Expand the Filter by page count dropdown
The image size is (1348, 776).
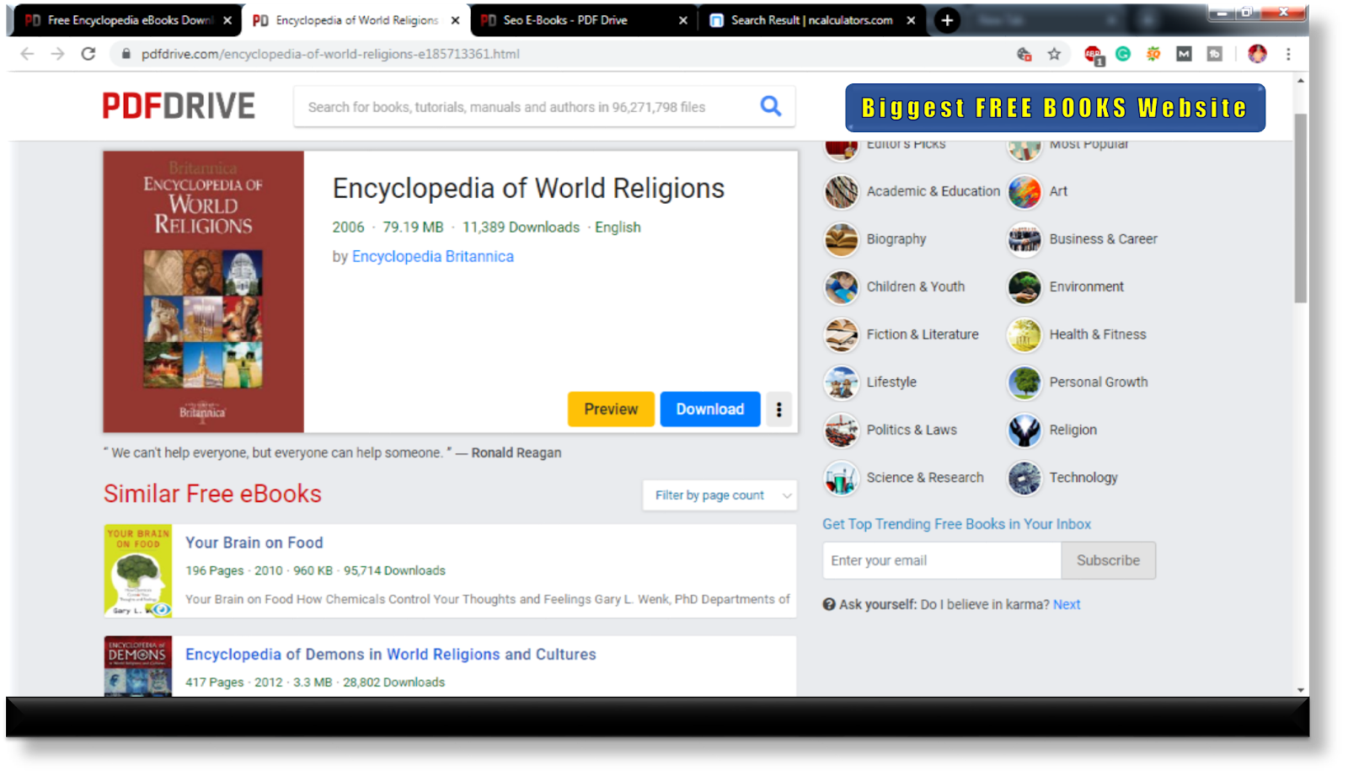(x=719, y=495)
